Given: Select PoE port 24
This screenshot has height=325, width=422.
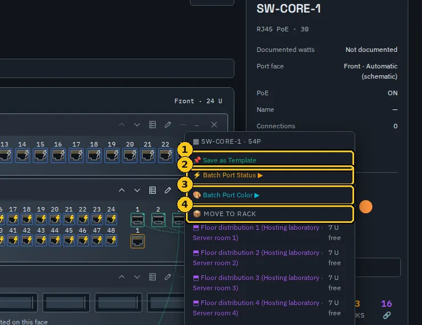Looking at the screenshot, I should (111, 219).
